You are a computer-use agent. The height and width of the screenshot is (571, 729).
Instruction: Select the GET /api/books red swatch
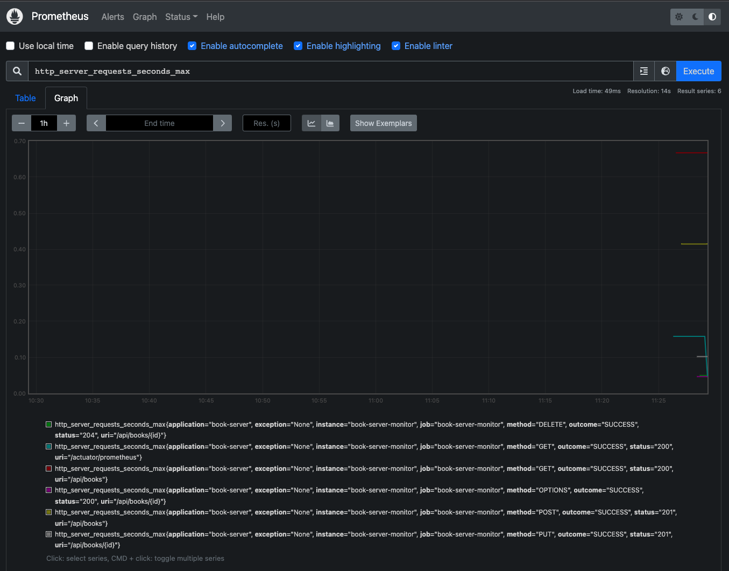49,469
